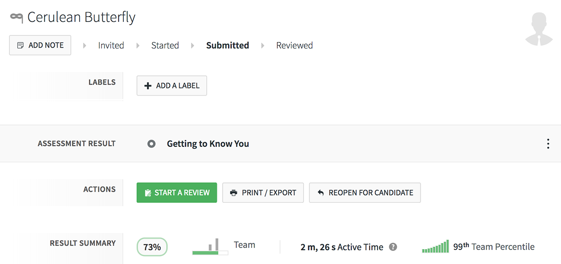Viewport: 561px width, 264px height.
Task: Open the three-dot menu for assessment result
Action: 548,144
